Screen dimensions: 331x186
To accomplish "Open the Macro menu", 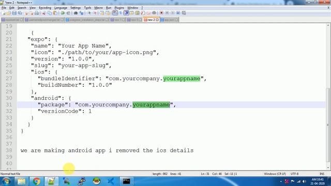I will [x=98, y=8].
